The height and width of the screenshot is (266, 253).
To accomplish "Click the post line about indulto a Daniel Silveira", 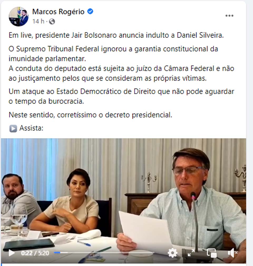I will click(116, 35).
